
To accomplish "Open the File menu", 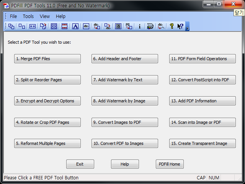I will coord(13,16).
